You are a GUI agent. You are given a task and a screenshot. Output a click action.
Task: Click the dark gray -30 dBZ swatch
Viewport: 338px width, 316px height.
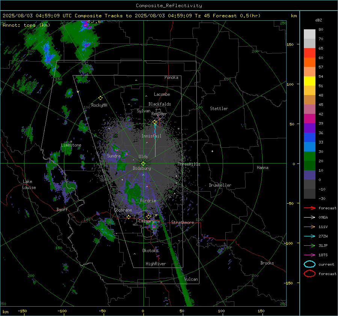[309, 194]
